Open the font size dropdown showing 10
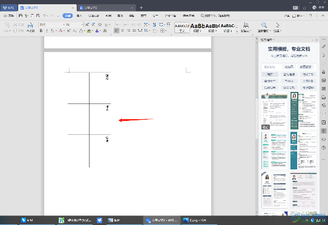Viewport: 328px width, 225px height. click(x=82, y=25)
